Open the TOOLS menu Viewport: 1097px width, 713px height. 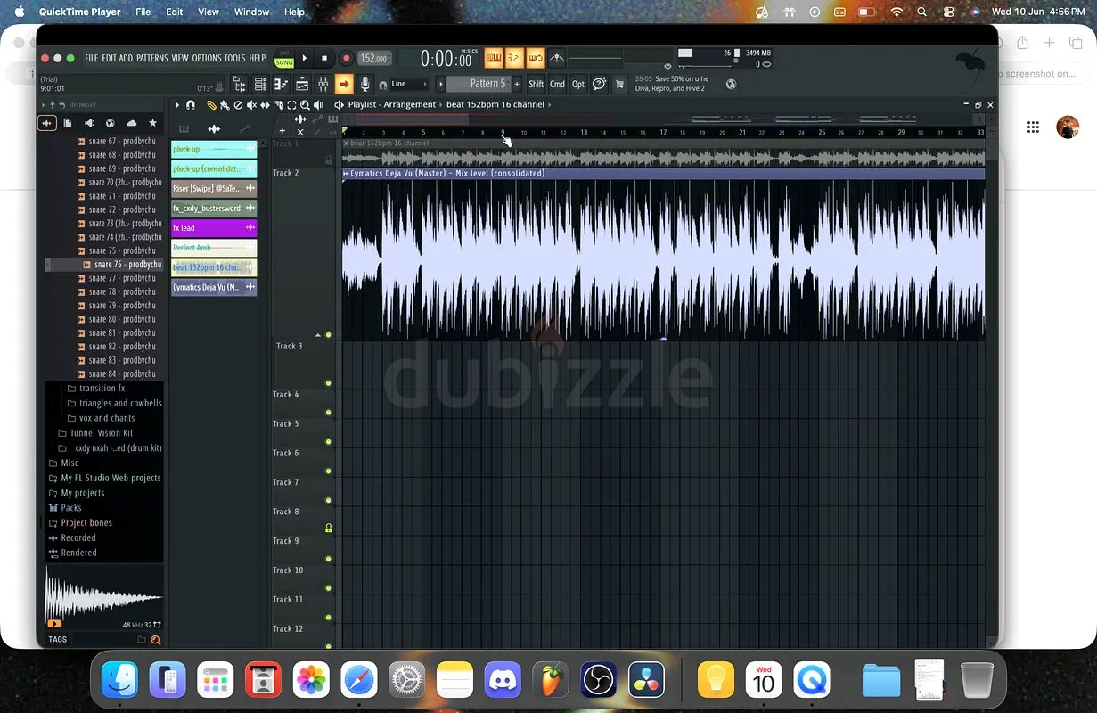pyautogui.click(x=234, y=59)
